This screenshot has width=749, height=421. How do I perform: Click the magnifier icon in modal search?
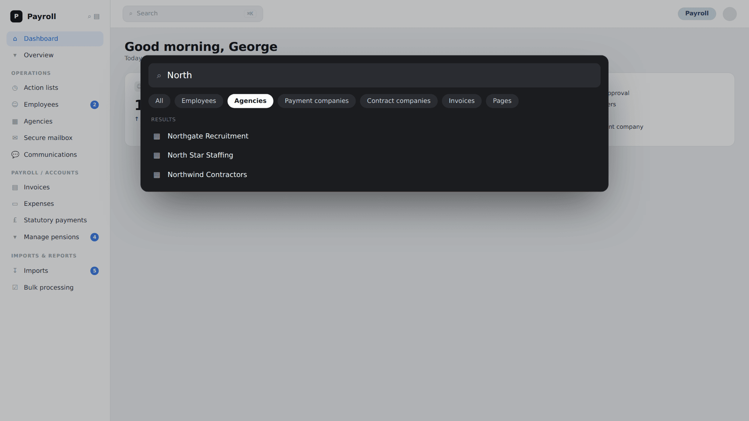[x=159, y=76]
